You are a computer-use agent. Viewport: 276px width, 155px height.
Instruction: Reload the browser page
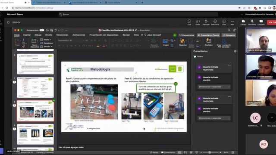(7, 8)
